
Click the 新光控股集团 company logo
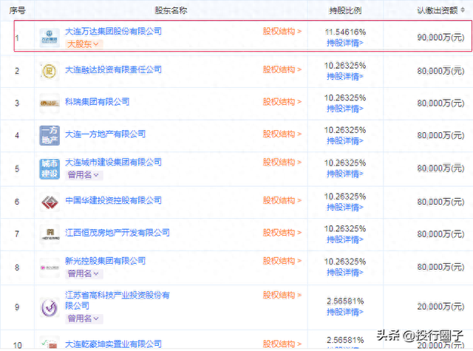[50, 267]
